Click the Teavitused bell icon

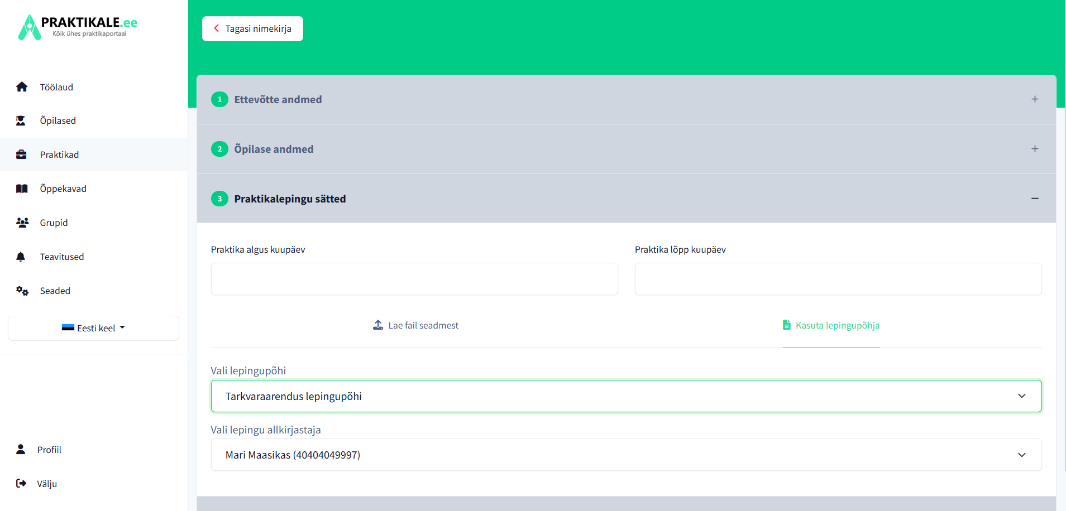(x=21, y=257)
